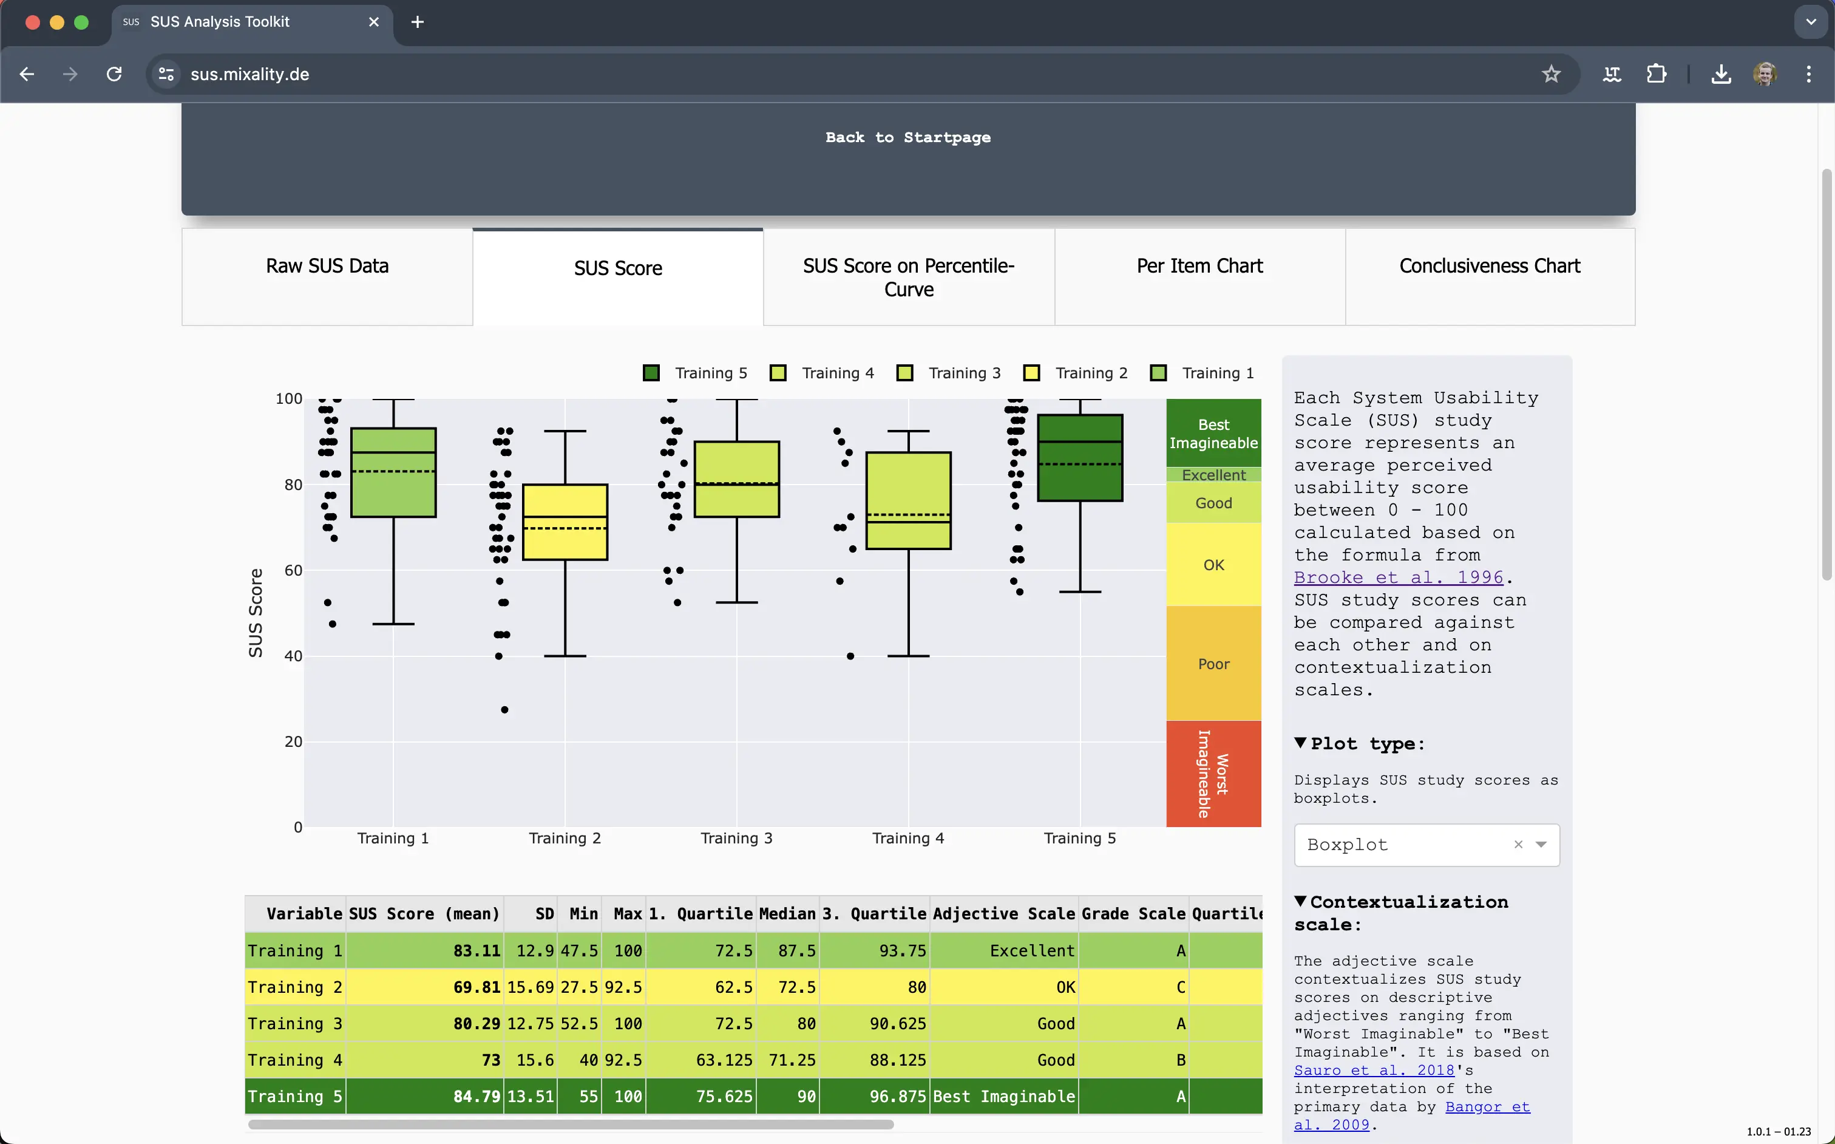This screenshot has height=1144, width=1835.
Task: Click the bookmark/favorite star icon
Action: pyautogui.click(x=1550, y=74)
